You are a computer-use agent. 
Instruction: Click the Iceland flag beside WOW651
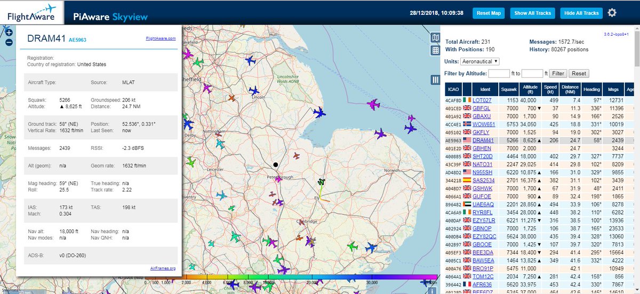click(468, 124)
